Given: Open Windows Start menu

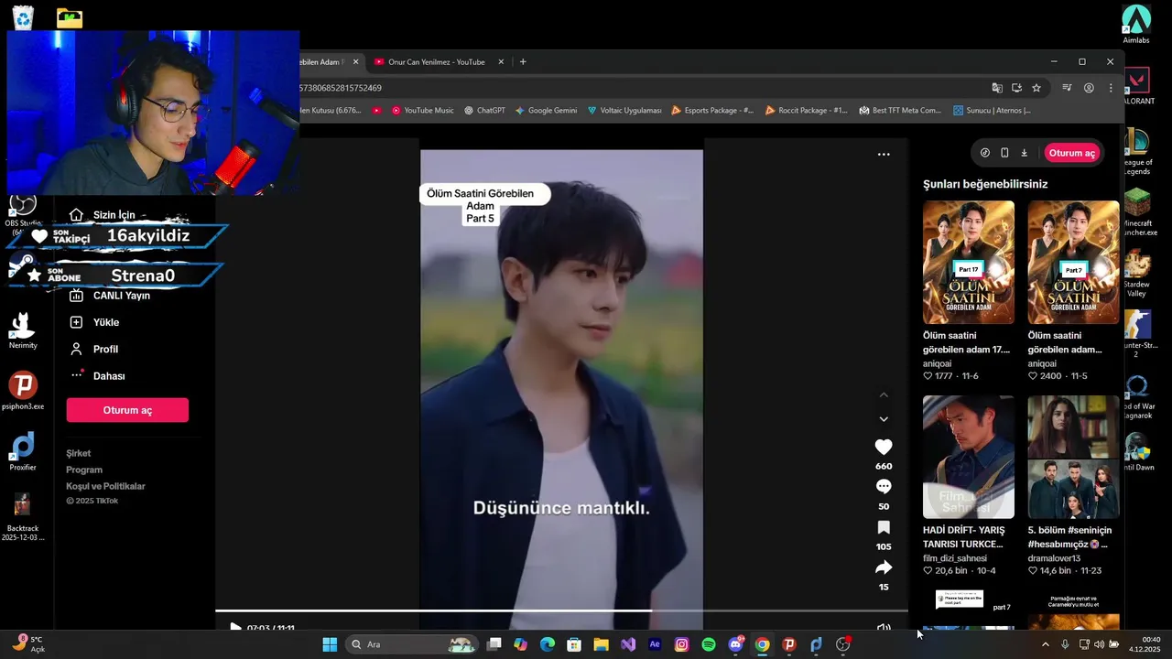Looking at the screenshot, I should 330,644.
